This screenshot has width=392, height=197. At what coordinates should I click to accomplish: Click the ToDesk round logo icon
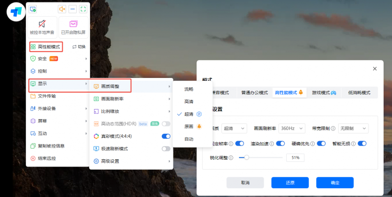pyautogui.click(x=16, y=12)
